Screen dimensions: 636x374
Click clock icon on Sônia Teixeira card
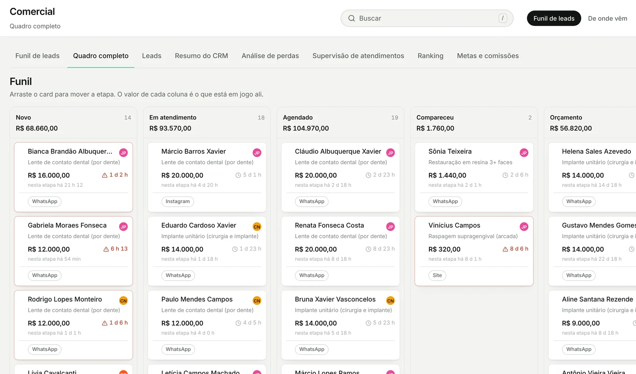(x=505, y=175)
